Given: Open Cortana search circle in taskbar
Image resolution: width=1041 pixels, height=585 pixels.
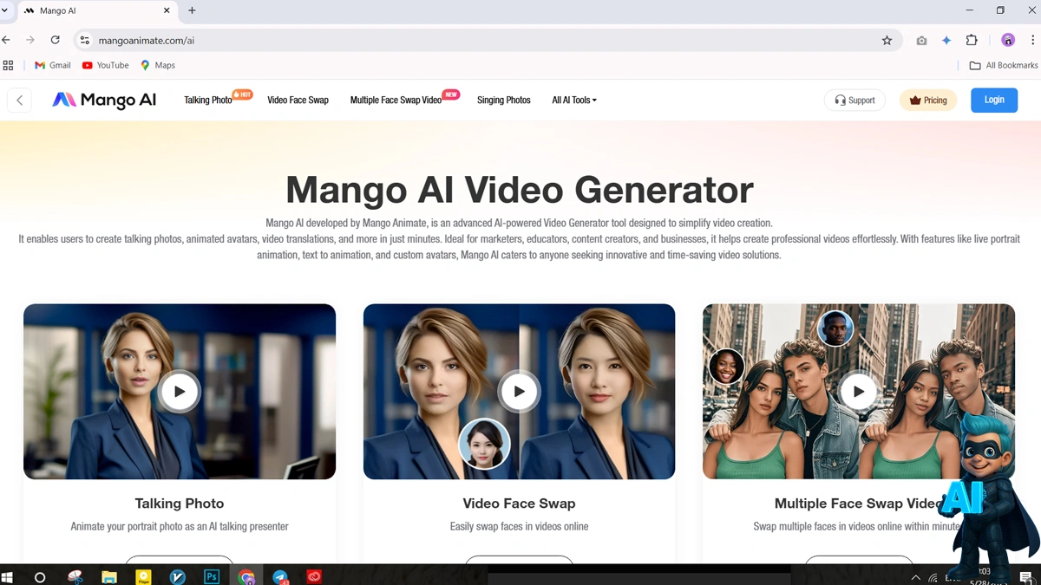Looking at the screenshot, I should tap(40, 576).
